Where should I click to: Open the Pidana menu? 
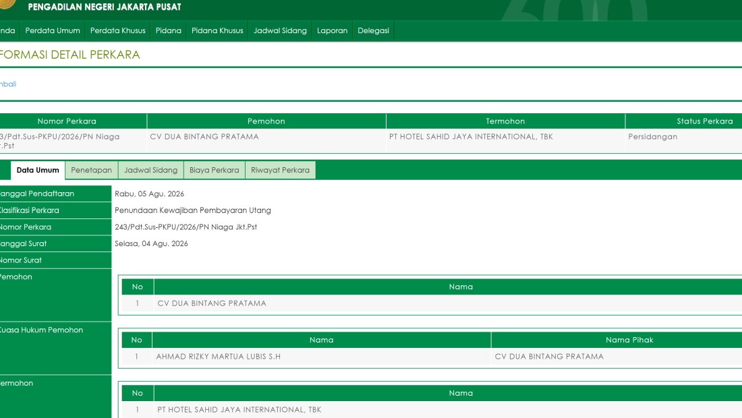pyautogui.click(x=169, y=31)
